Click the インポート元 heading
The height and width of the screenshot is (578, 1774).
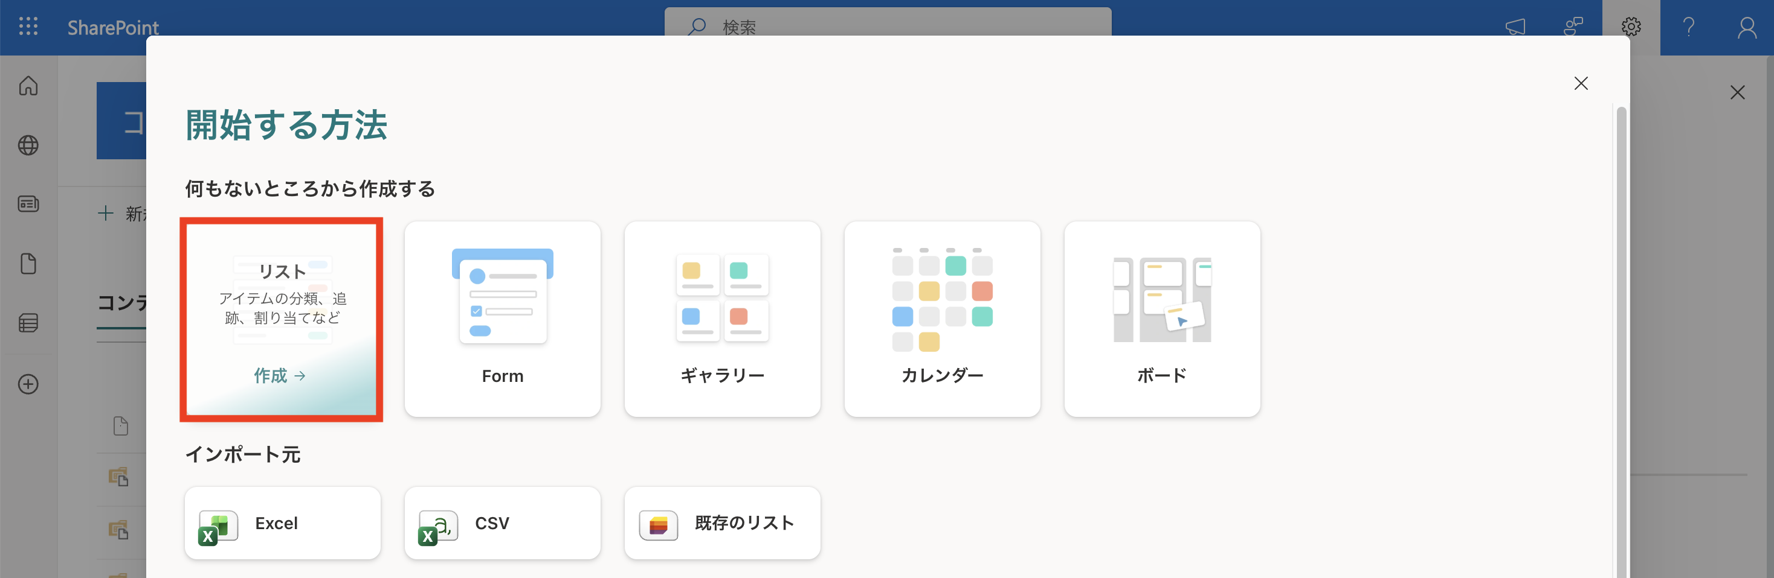(242, 454)
